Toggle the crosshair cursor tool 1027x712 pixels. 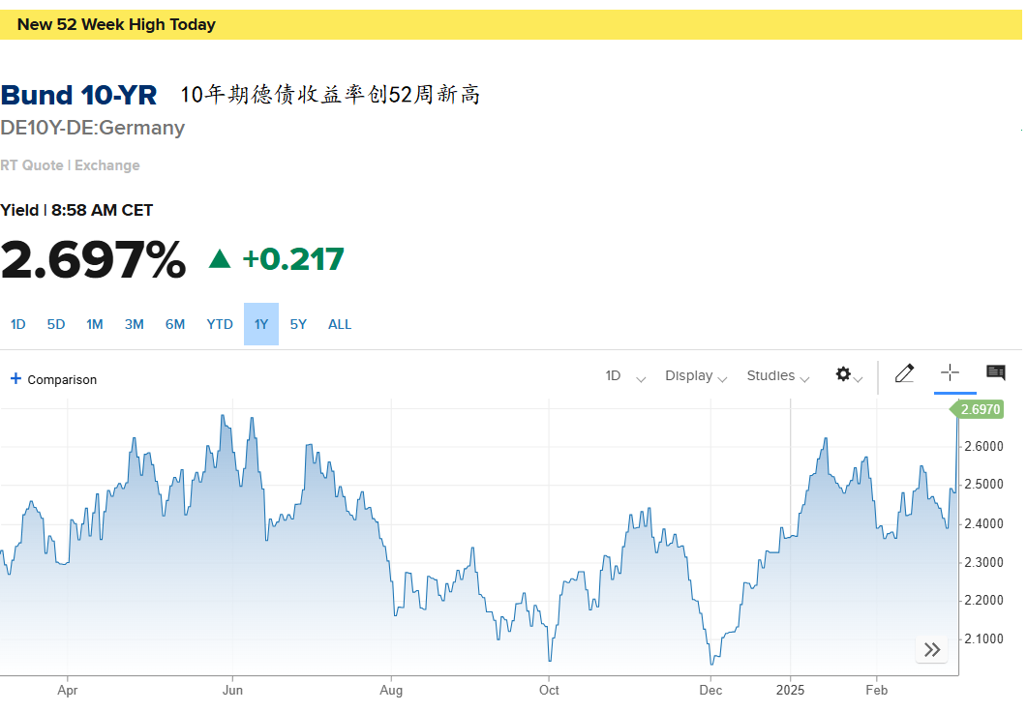(950, 373)
